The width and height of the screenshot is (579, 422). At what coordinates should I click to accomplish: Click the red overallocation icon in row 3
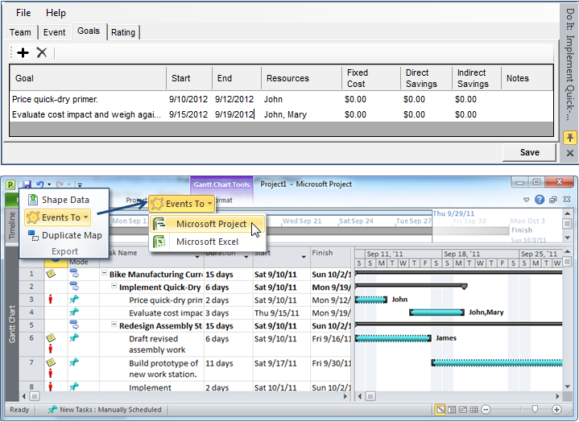tap(51, 299)
